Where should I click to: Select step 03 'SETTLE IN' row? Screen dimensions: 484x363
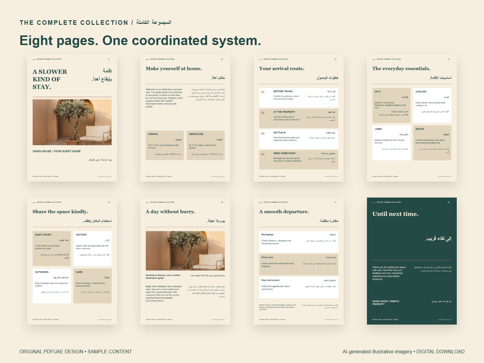click(x=299, y=139)
